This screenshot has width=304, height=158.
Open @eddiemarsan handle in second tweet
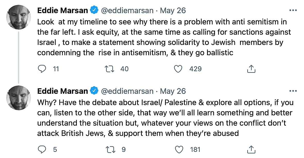[127, 91]
